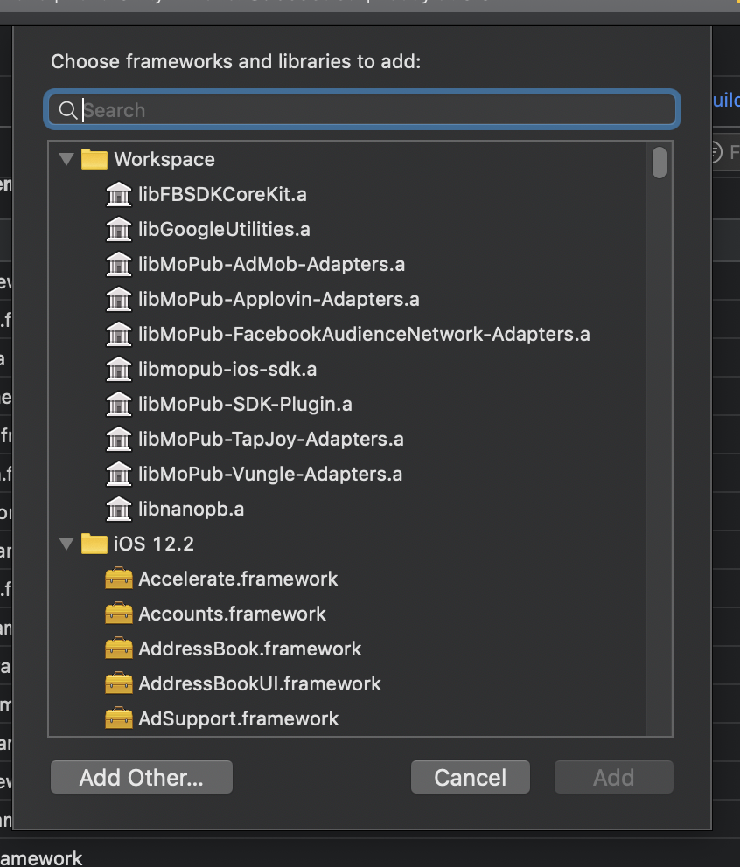Click the toolbox icon beside AddressBookUI.framework
740x867 pixels.
click(x=118, y=683)
